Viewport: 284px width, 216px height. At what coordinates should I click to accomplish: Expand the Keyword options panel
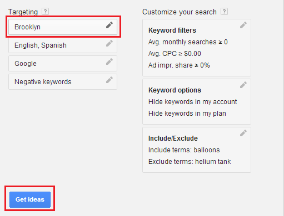click(x=197, y=102)
